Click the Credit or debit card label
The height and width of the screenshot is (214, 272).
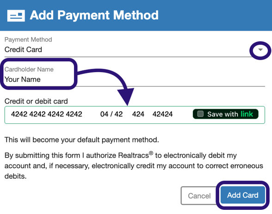(36, 101)
